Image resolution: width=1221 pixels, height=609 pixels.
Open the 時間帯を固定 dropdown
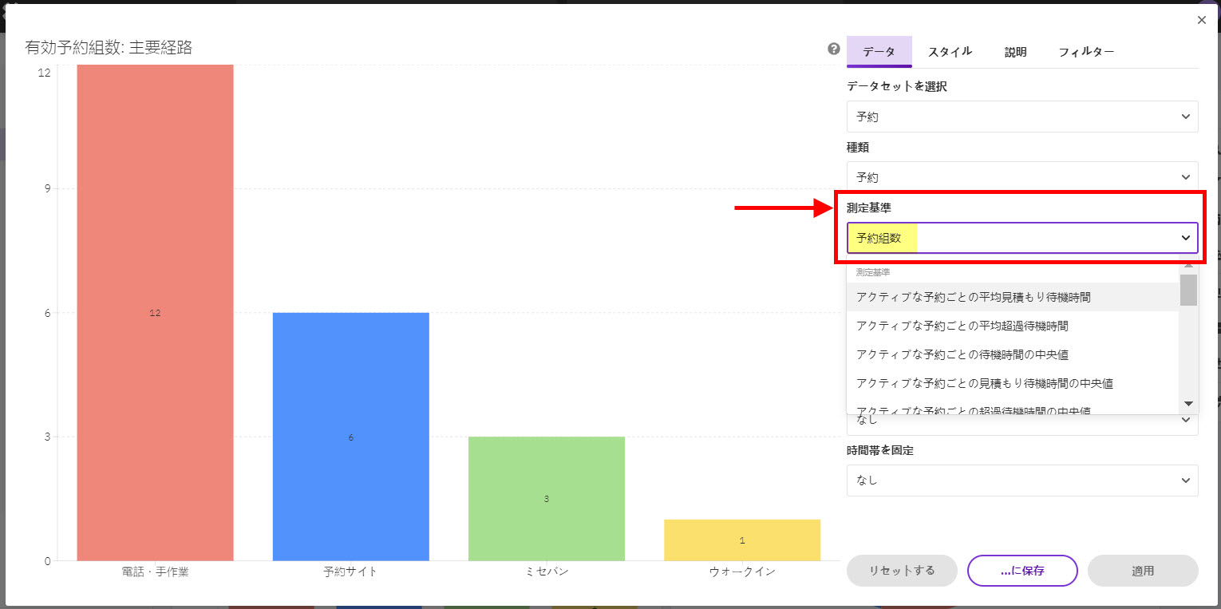[x=1022, y=480]
